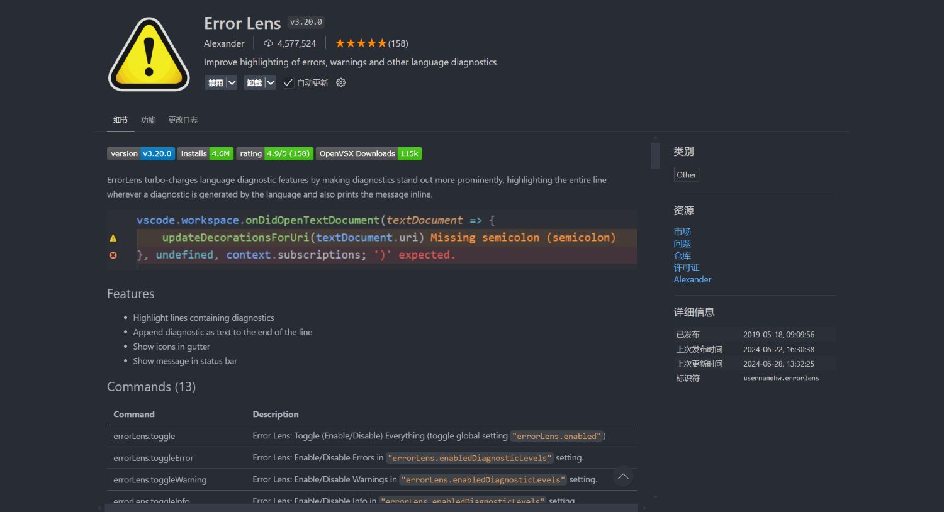Click the 2024-06-28 last updated date value
944x512 pixels.
coord(778,364)
